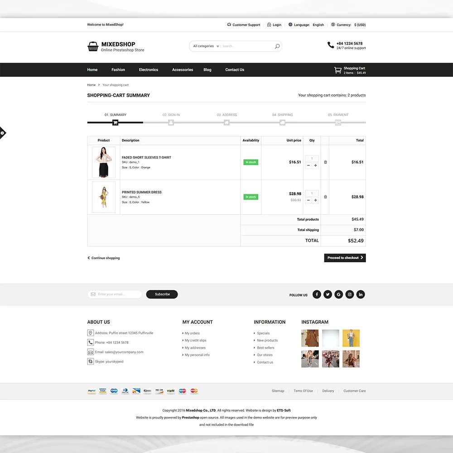The height and width of the screenshot is (453, 453).
Task: Follow the Continue shopping link
Action: click(104, 258)
